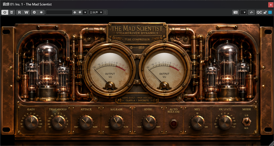The width and height of the screenshot is (274, 146).
Task: Click the HAND BUILT HIGH VOLTAGE plaque
Action: (x=137, y=99)
